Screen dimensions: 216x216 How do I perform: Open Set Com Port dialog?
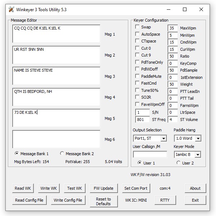[136, 188]
